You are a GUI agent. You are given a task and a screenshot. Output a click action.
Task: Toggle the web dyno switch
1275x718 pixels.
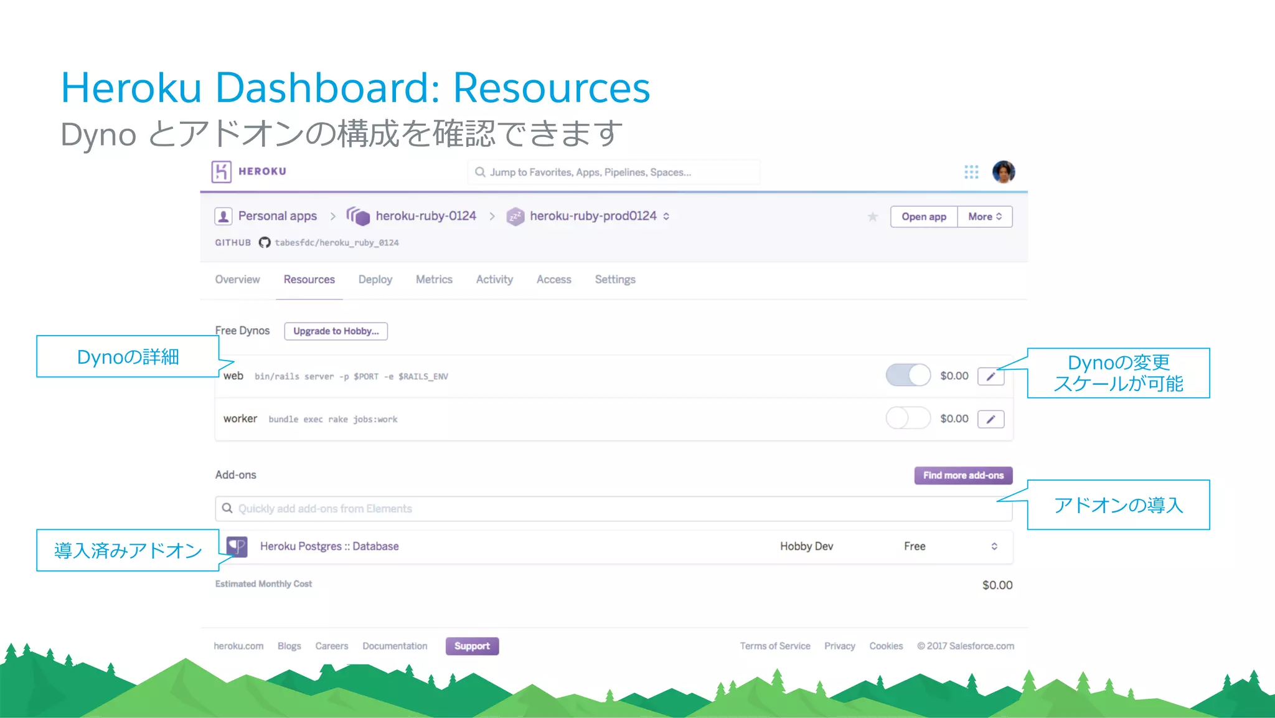(x=908, y=376)
